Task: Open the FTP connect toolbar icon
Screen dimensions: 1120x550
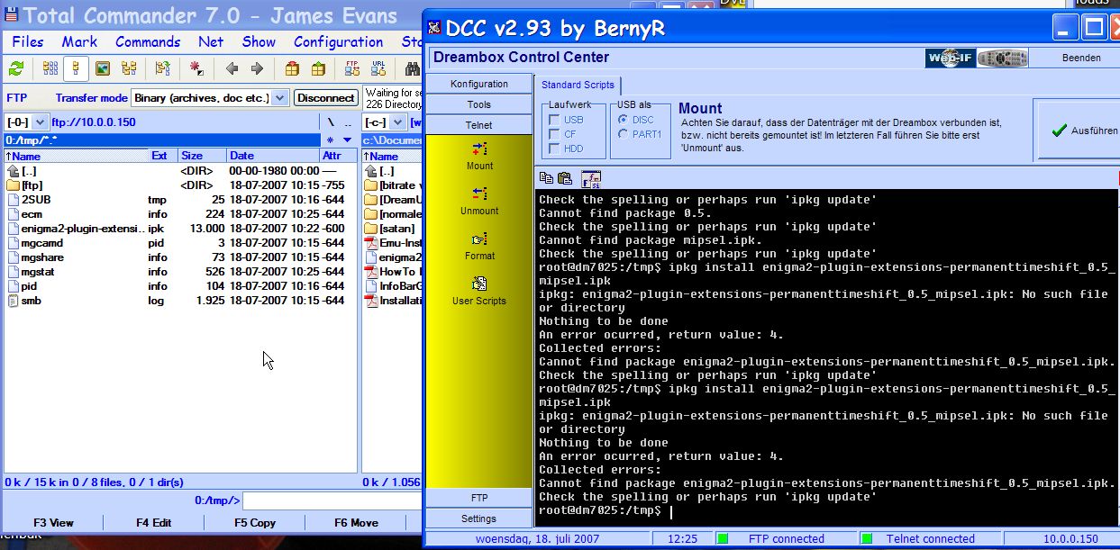Action: pos(352,68)
